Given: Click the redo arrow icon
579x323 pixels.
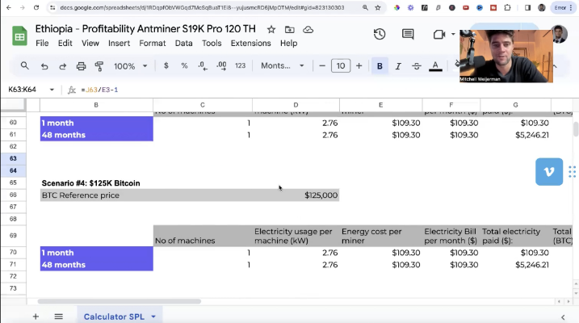Looking at the screenshot, I should (x=62, y=66).
